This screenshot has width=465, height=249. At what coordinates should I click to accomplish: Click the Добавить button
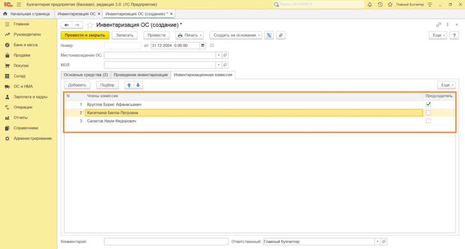pos(77,85)
